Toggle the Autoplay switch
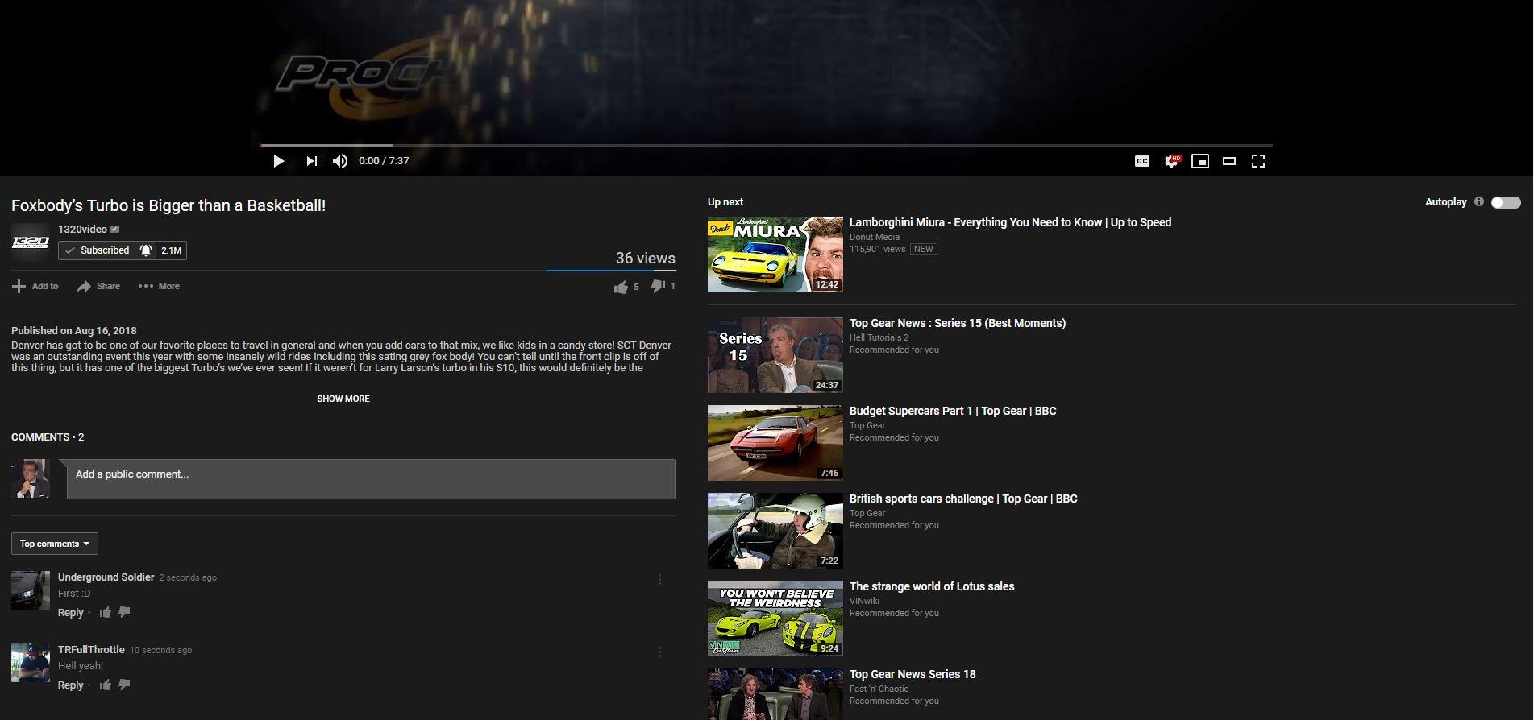The height and width of the screenshot is (720, 1534). point(1505,202)
